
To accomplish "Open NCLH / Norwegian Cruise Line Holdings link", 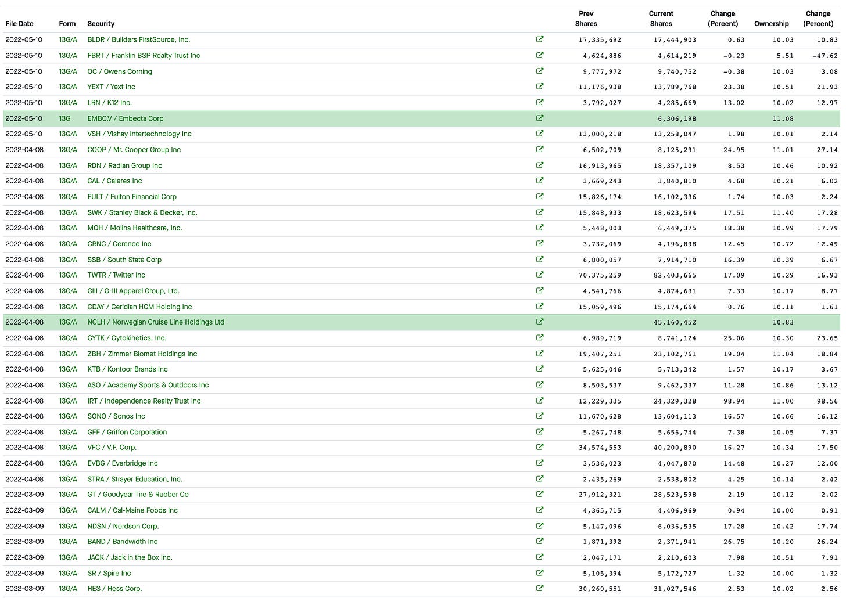I will (156, 322).
